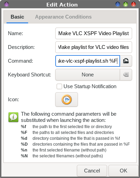
Task: Click the Keyboard Shortcut label
Action: coord(30,75)
